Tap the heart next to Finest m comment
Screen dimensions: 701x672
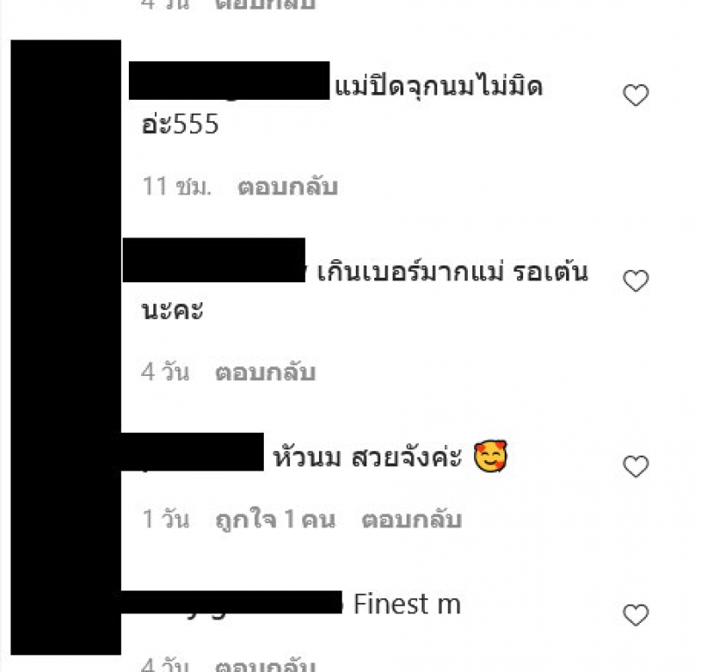(636, 615)
